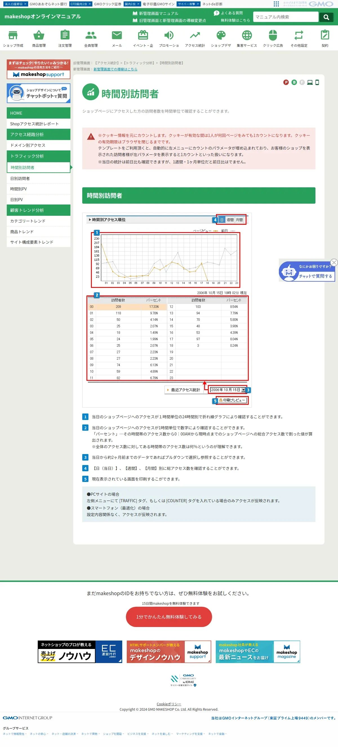Click 1分でかんたん無料体験してみる button
The height and width of the screenshot is (747, 338).
tap(169, 617)
